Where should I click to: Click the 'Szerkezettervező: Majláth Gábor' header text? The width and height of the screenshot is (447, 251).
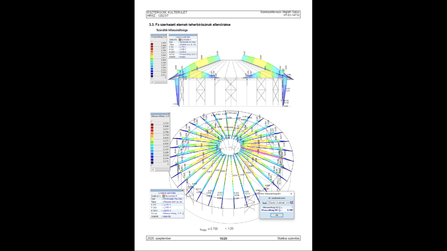pos(280,12)
